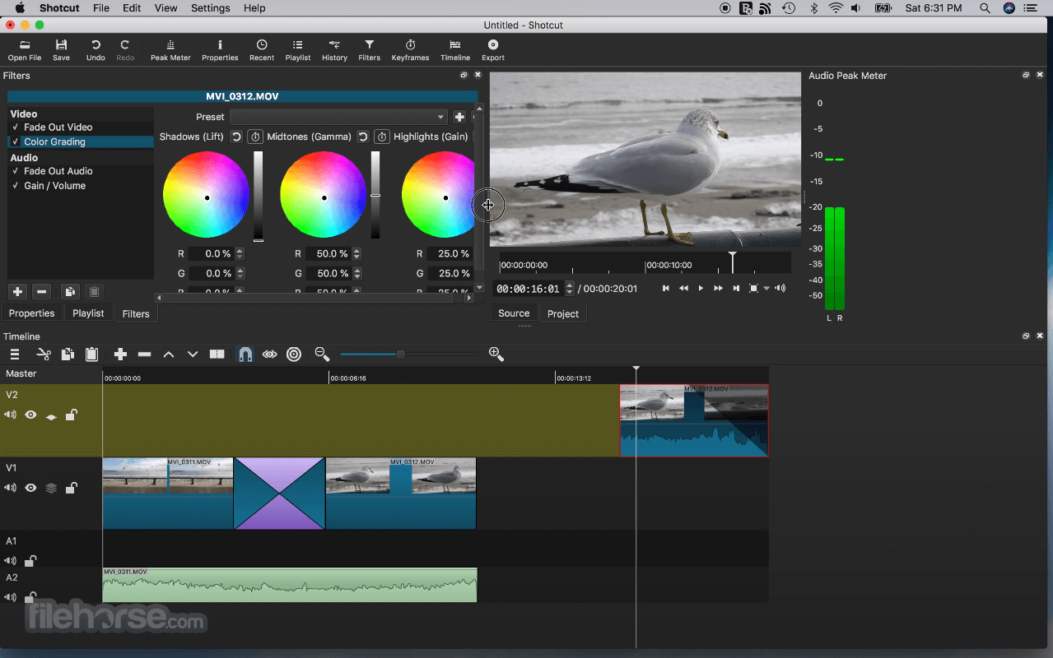Overwrite the clip onto the track

point(193,354)
